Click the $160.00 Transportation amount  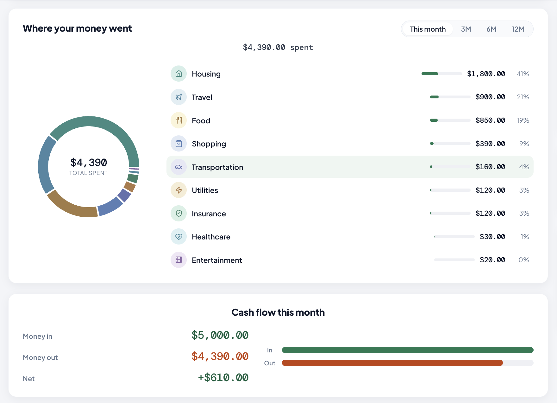pyautogui.click(x=490, y=167)
